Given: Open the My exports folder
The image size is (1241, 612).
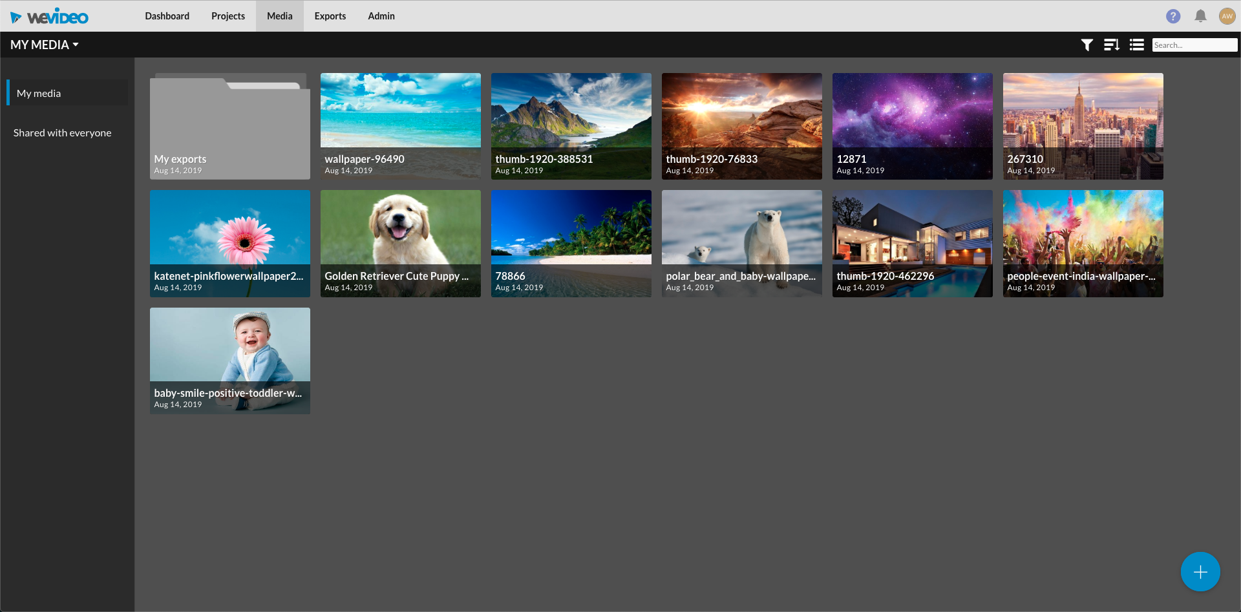Looking at the screenshot, I should [229, 126].
